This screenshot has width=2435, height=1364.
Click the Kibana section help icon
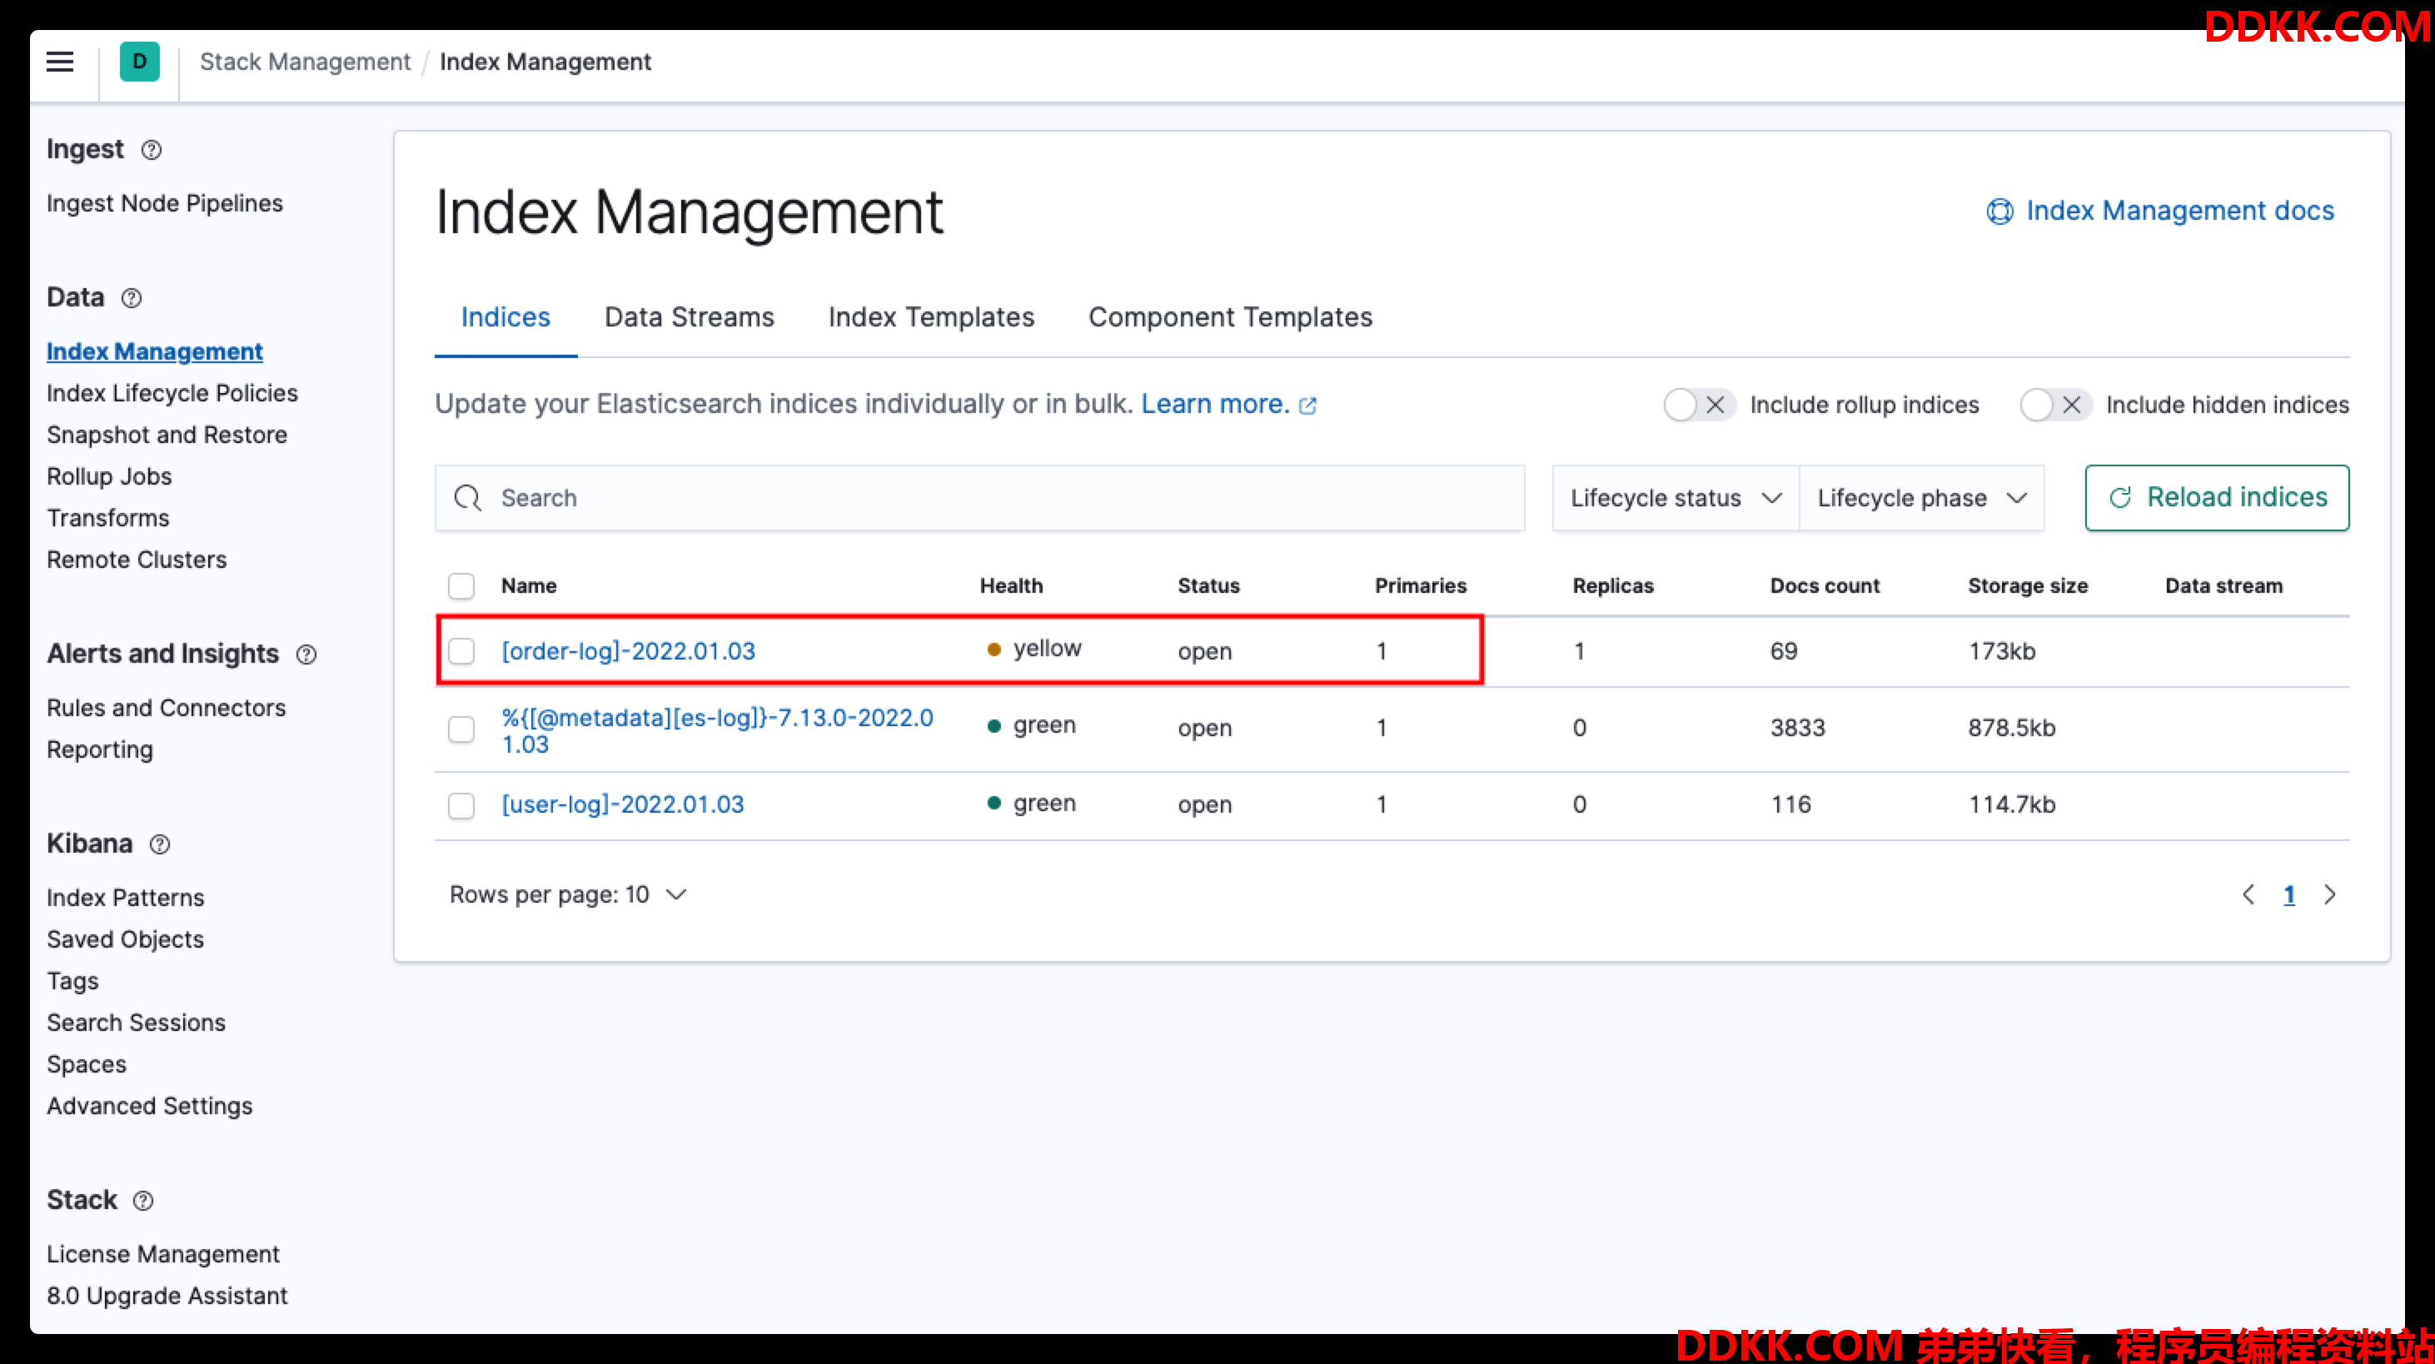[160, 845]
